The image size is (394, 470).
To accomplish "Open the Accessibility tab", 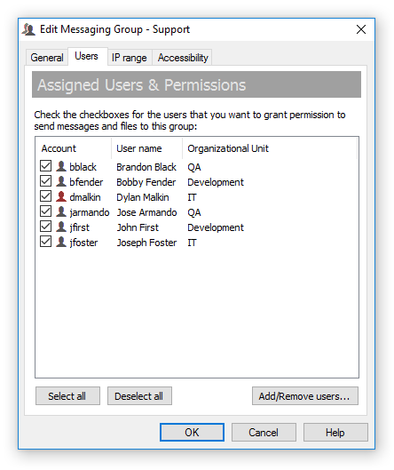I will [183, 58].
